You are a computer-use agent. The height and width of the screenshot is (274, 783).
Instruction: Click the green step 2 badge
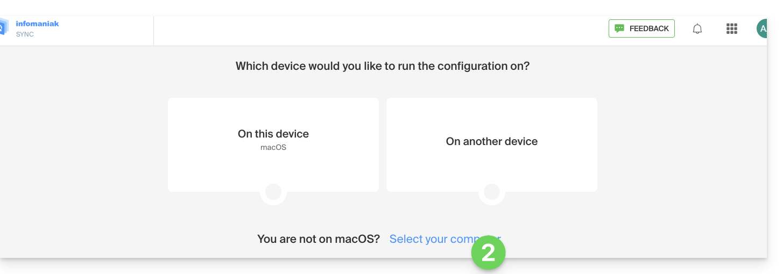(488, 253)
